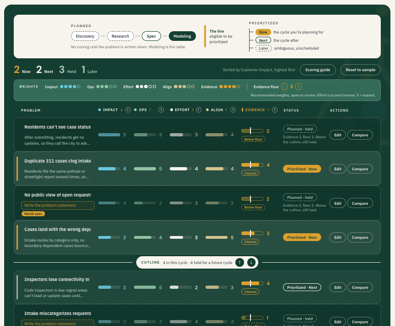Viewport: 395px width, 326px height.
Task: Set the Evidence weight to its fifth dot
Action: (238, 87)
